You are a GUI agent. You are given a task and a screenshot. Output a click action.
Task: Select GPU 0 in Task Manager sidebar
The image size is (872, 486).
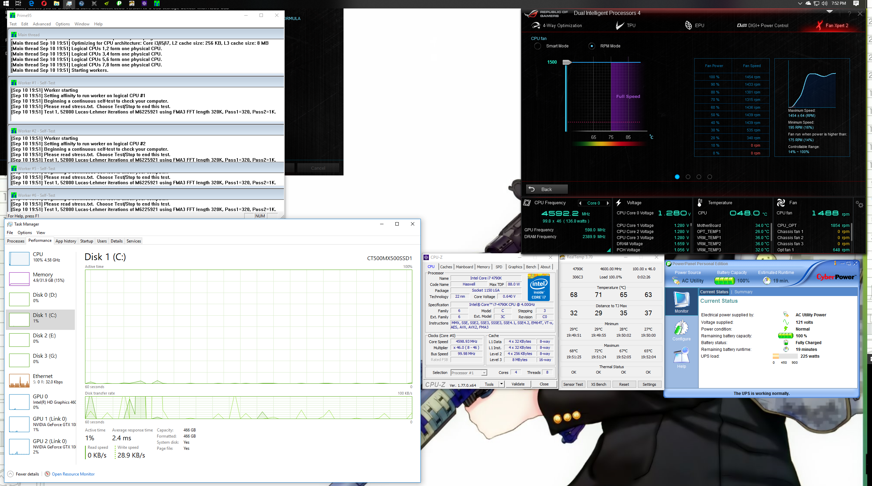coord(41,402)
